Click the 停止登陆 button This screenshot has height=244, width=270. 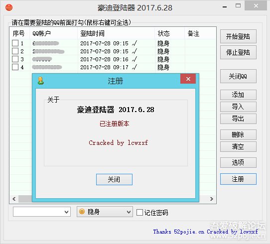pos(238,52)
